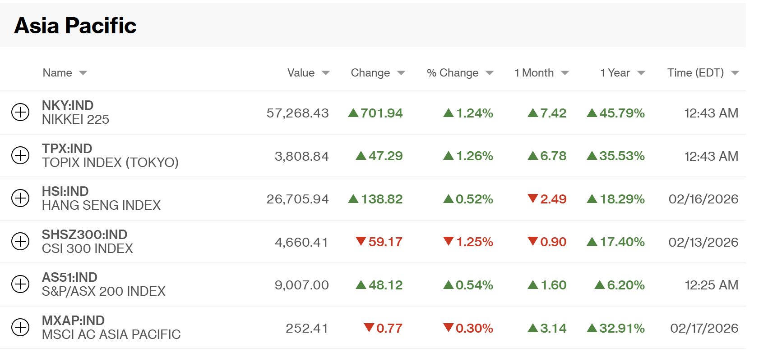Sort by the Change column arrow
This screenshot has width=768, height=352.
[401, 73]
